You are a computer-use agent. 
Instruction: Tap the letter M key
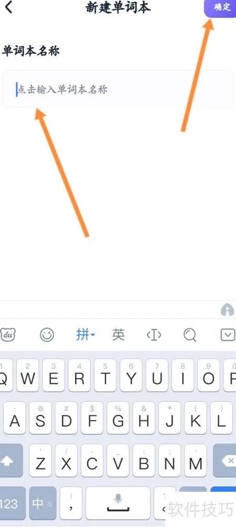click(196, 461)
